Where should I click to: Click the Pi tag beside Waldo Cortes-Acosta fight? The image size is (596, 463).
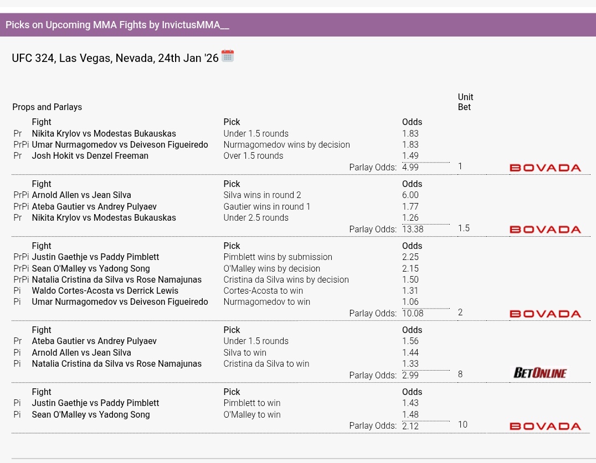coord(17,291)
